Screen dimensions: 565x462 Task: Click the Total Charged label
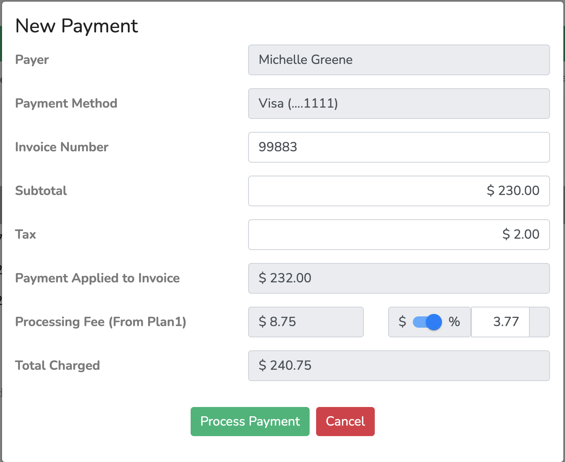57,366
